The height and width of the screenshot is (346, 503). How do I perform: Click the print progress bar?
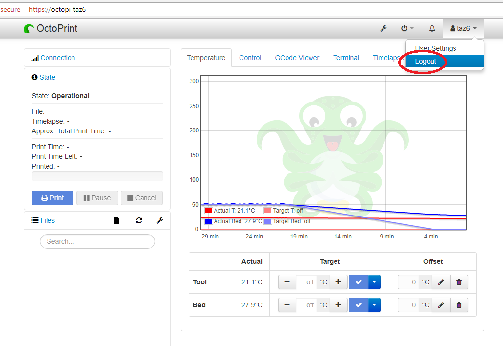point(97,176)
